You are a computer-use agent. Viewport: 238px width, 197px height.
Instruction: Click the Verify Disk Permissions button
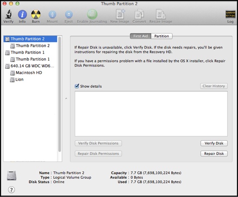coord(98,143)
